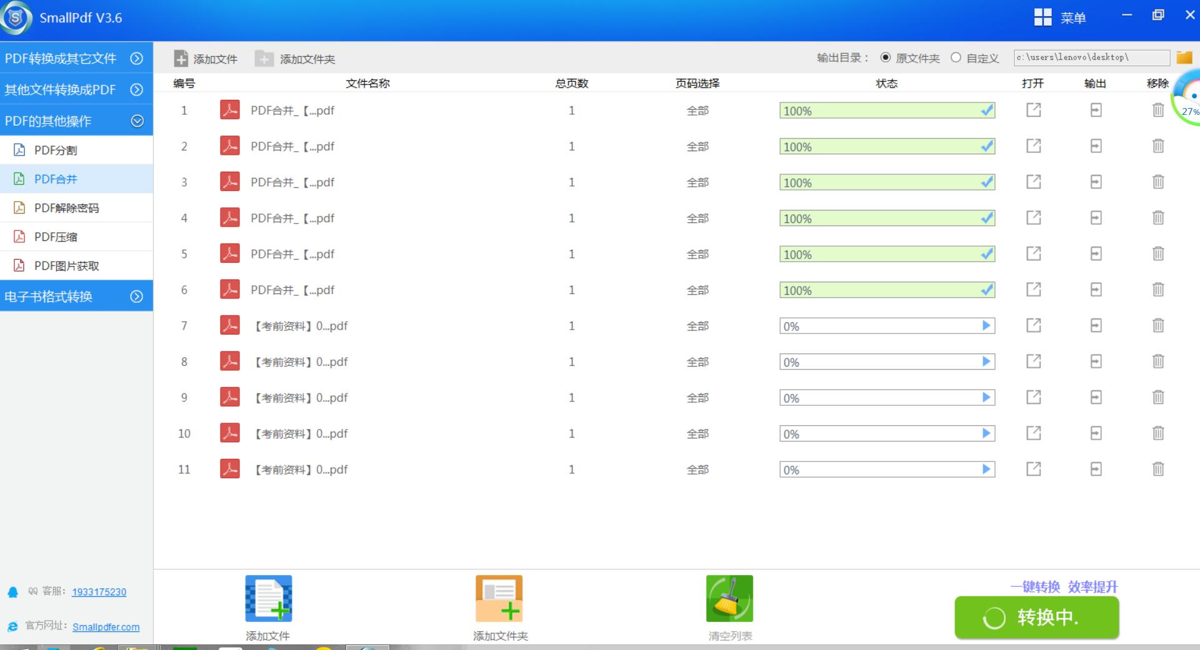Open the file in row 4
This screenshot has width=1200, height=650.
[x=1034, y=217]
